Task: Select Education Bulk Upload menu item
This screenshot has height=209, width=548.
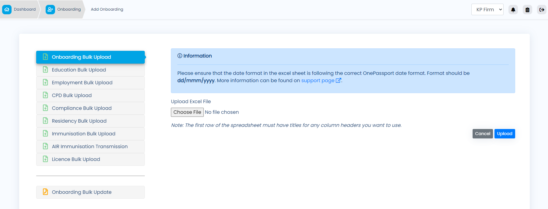Action: 90,70
